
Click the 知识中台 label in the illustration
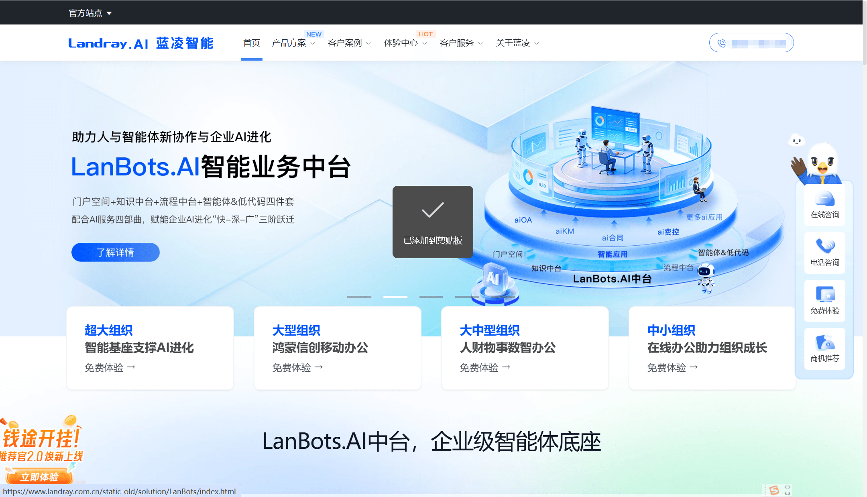coord(546,268)
